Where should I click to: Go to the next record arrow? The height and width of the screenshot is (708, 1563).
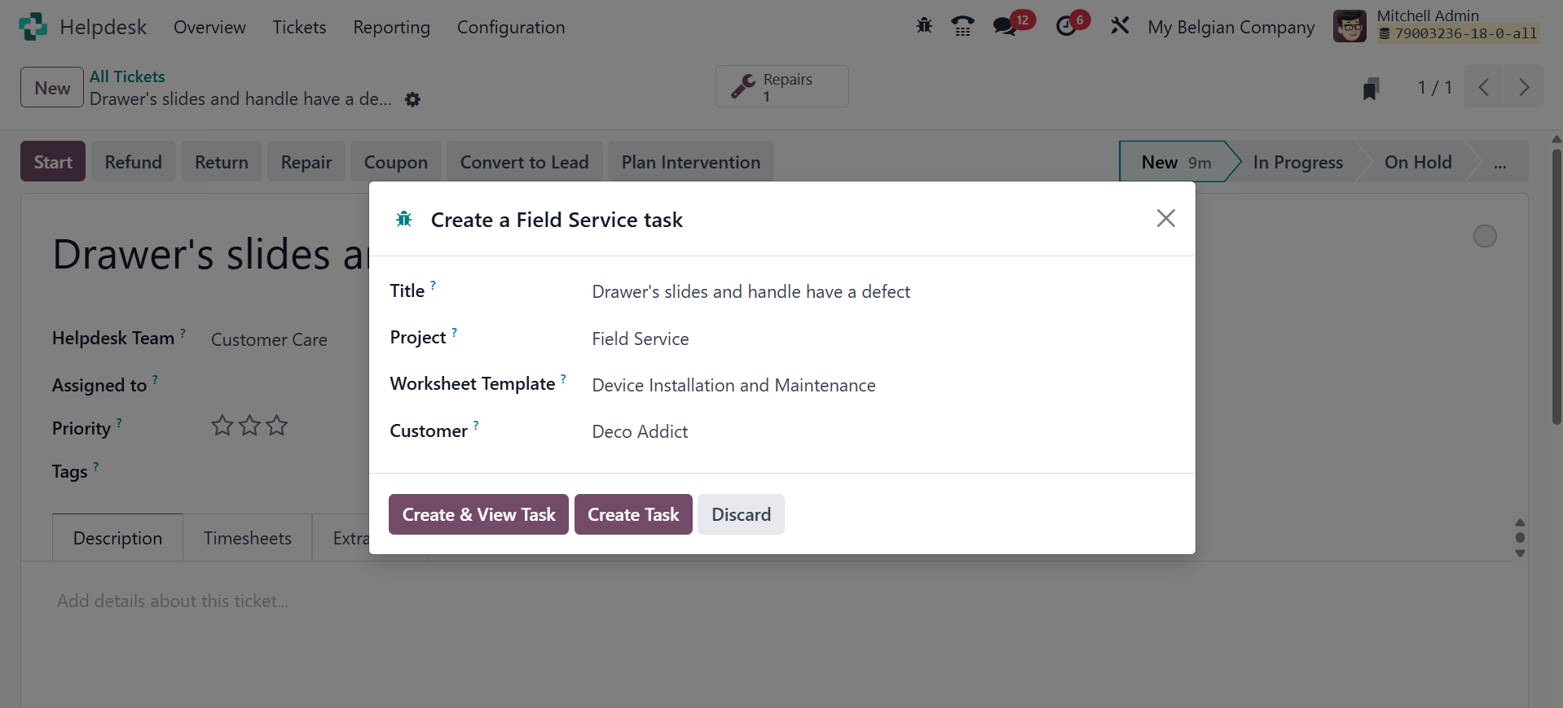coord(1523,87)
